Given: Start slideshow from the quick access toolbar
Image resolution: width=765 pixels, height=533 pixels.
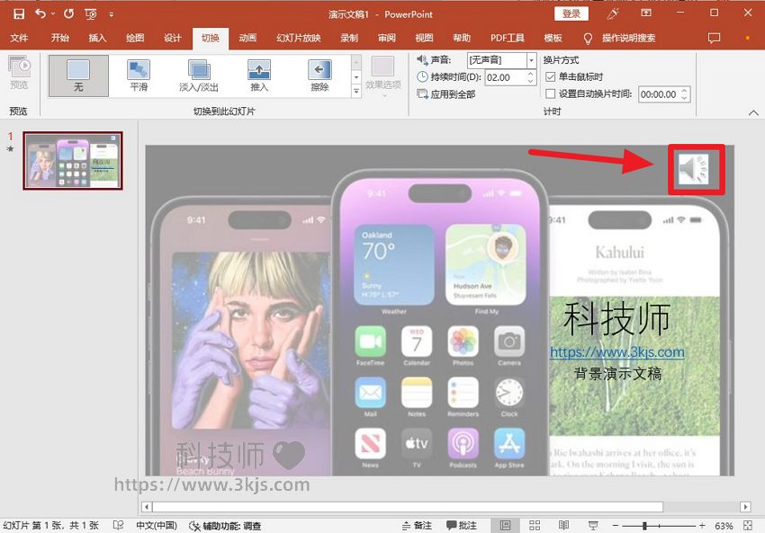Looking at the screenshot, I should pos(91,14).
